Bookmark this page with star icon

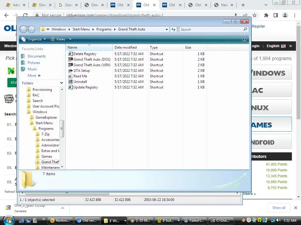point(255,15)
